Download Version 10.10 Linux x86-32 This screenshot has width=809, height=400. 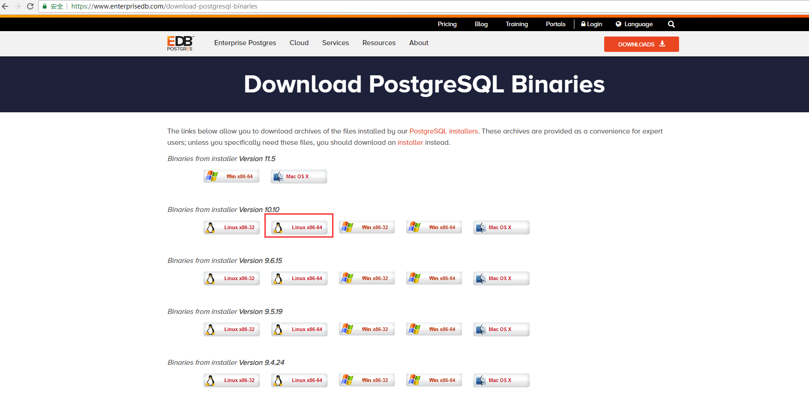[x=231, y=227]
